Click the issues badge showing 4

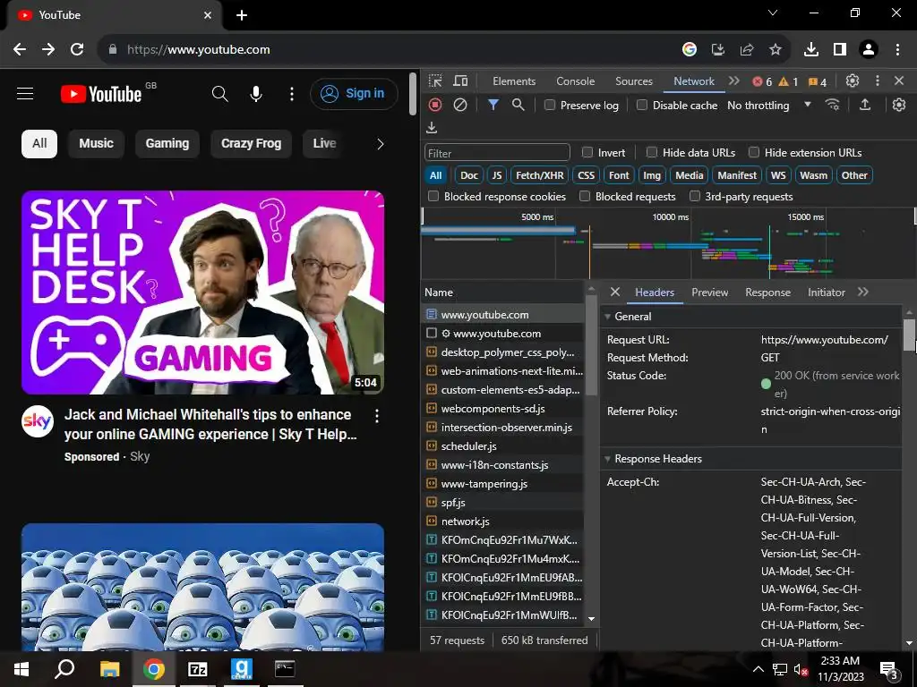click(x=817, y=81)
